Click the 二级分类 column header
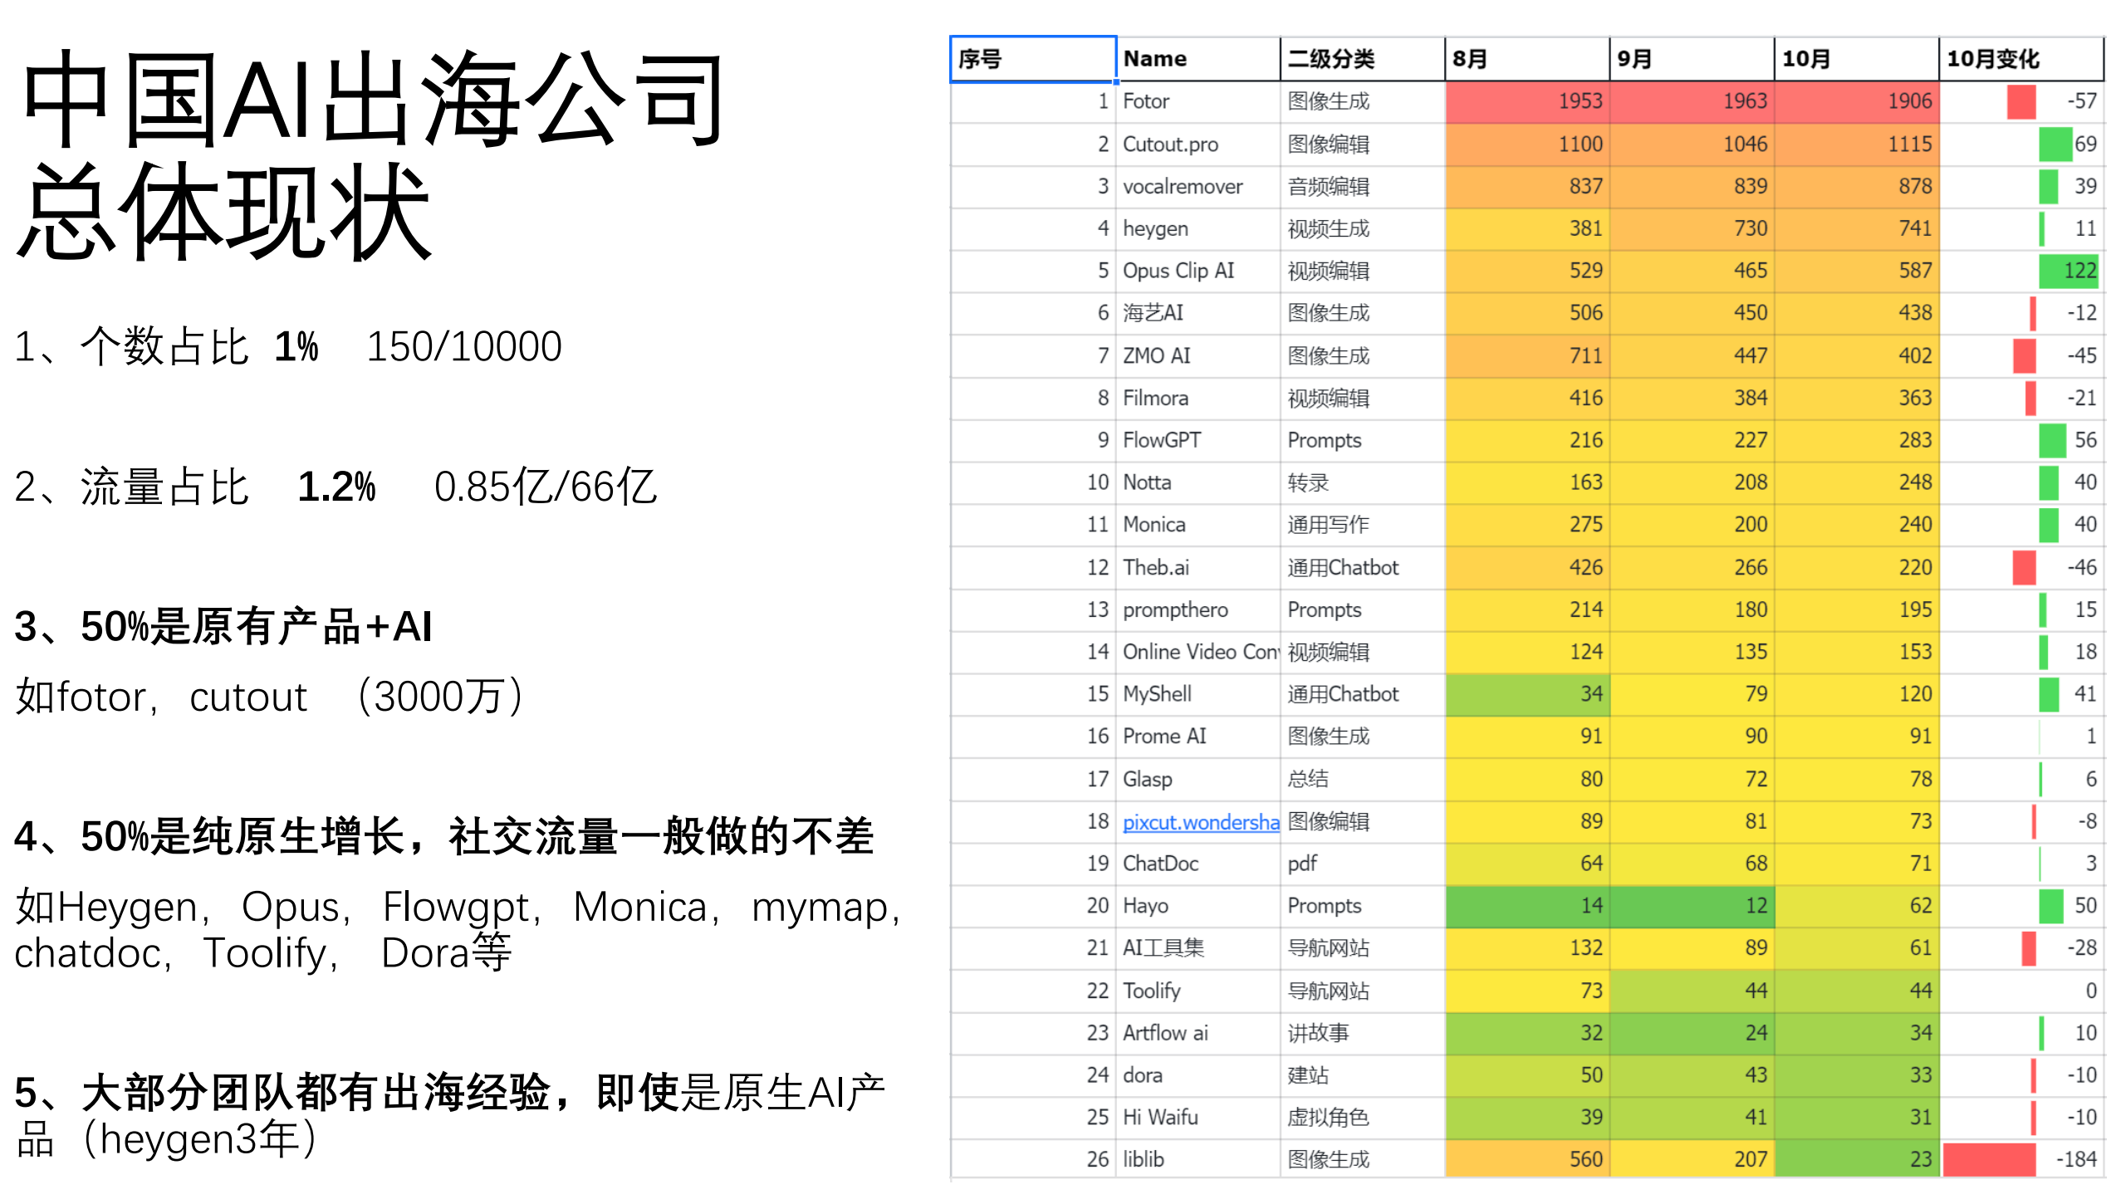 coord(1360,58)
